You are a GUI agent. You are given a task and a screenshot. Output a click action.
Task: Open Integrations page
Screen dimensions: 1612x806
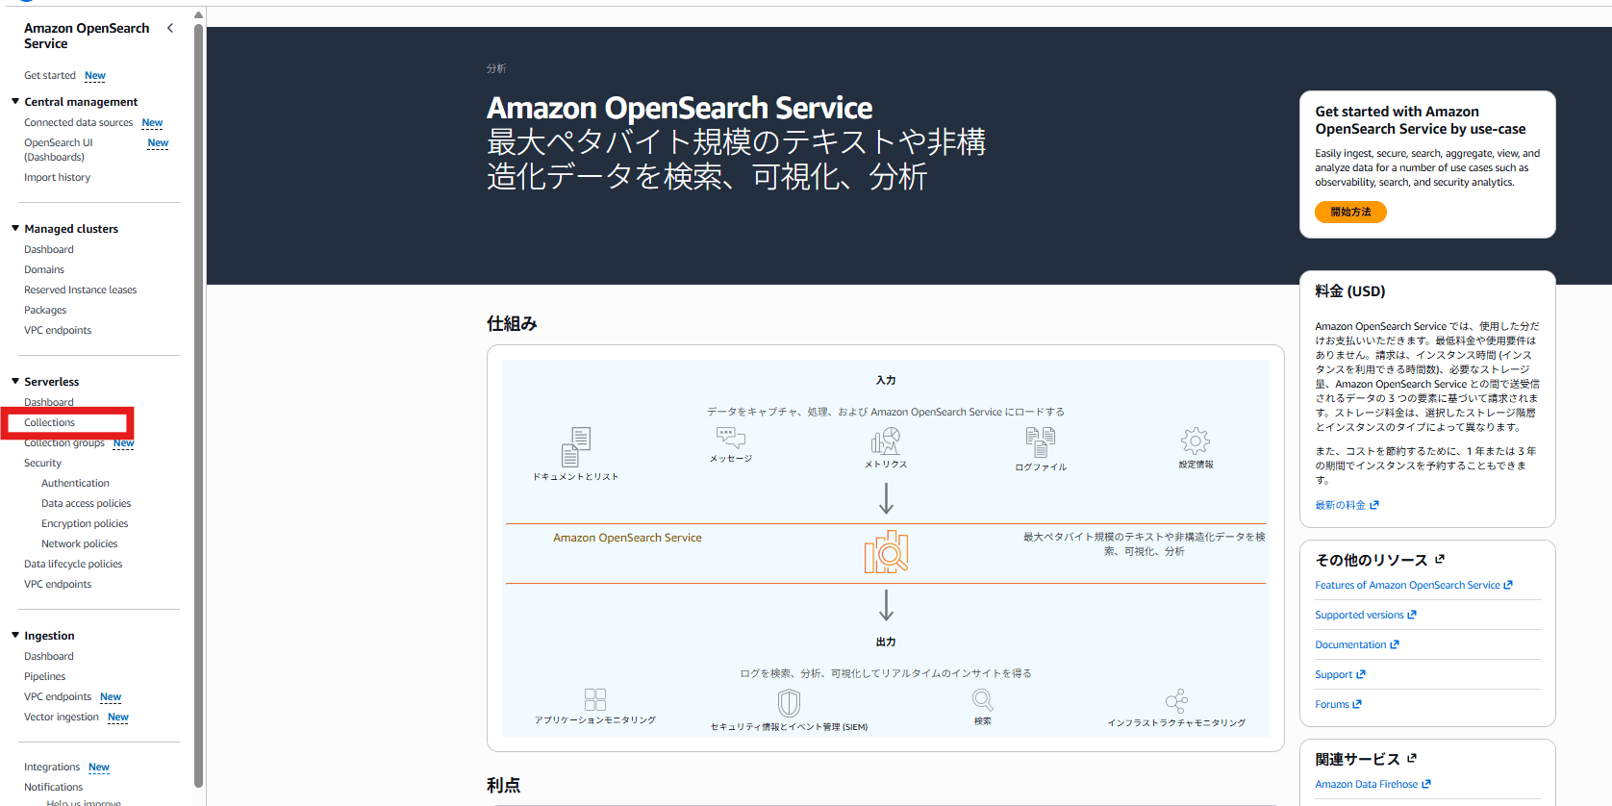click(52, 767)
